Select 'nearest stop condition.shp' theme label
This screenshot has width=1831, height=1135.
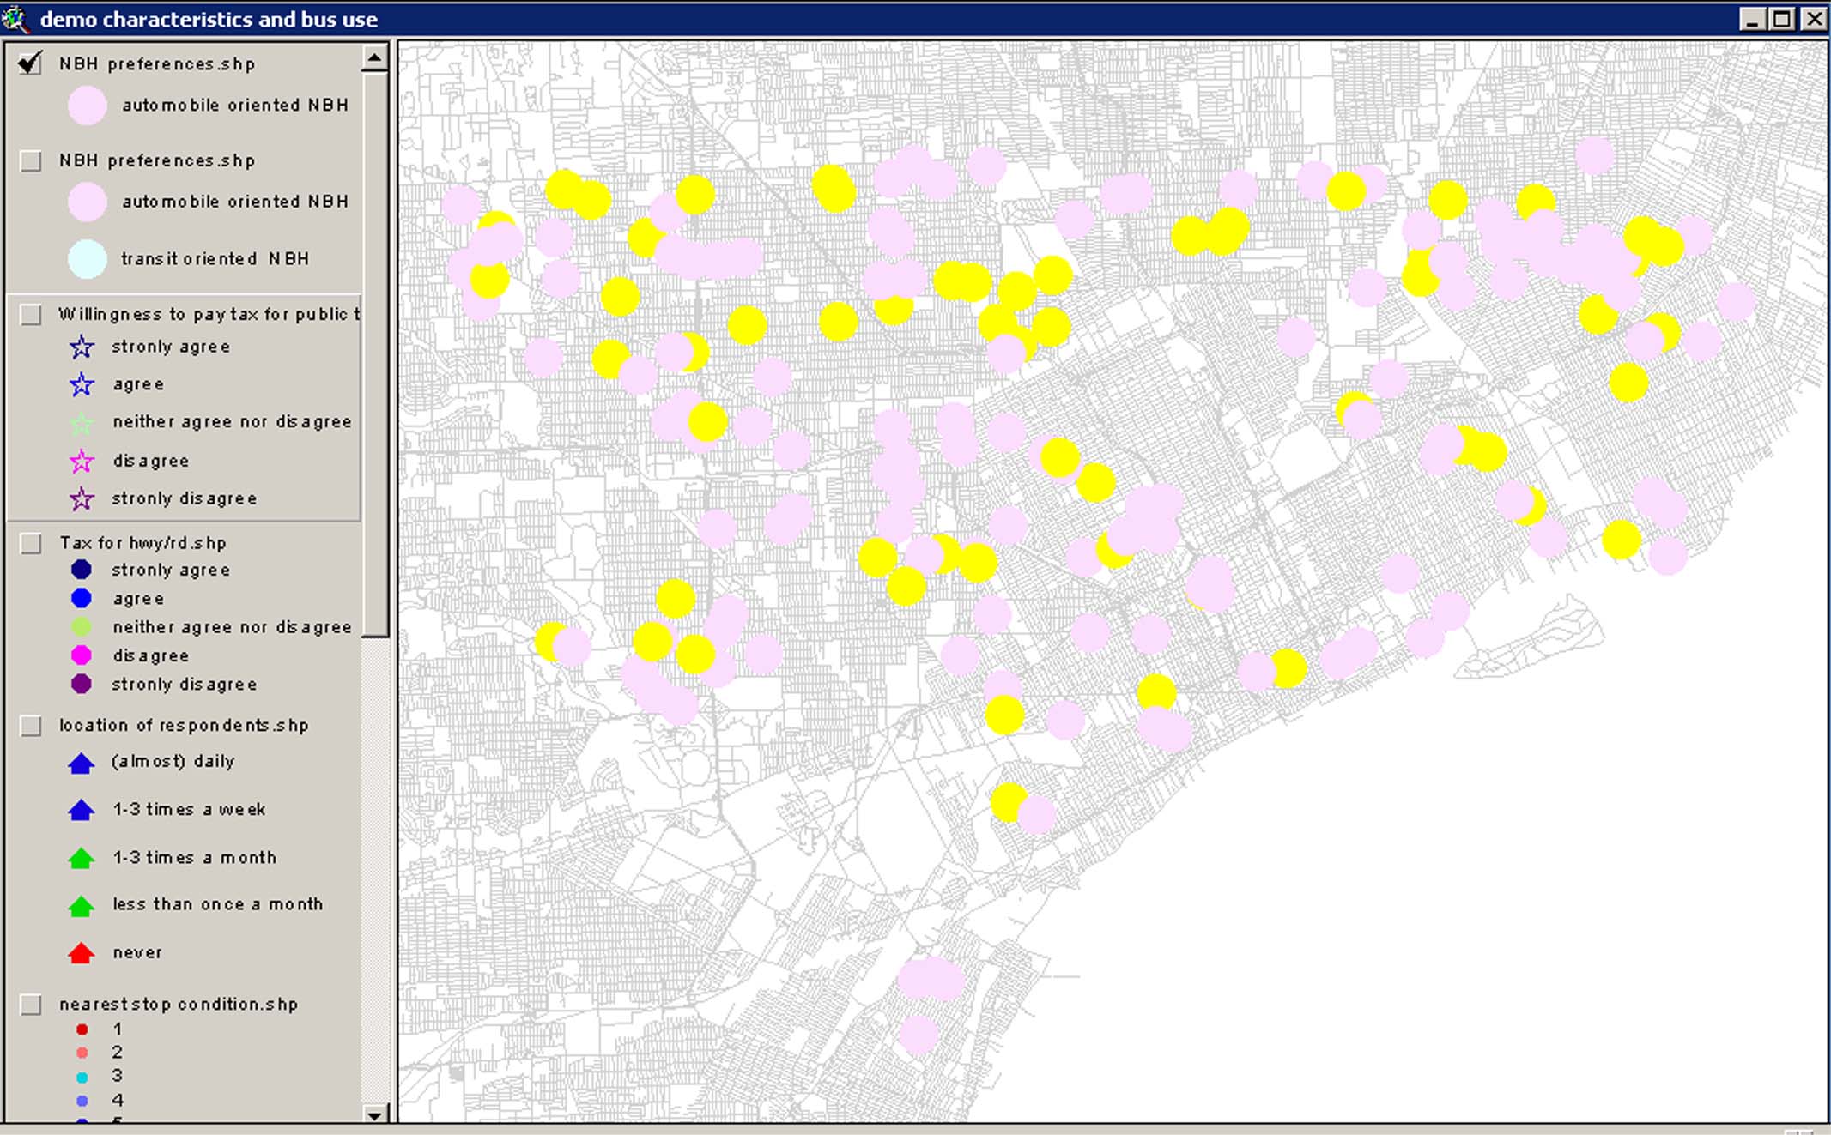click(178, 1005)
